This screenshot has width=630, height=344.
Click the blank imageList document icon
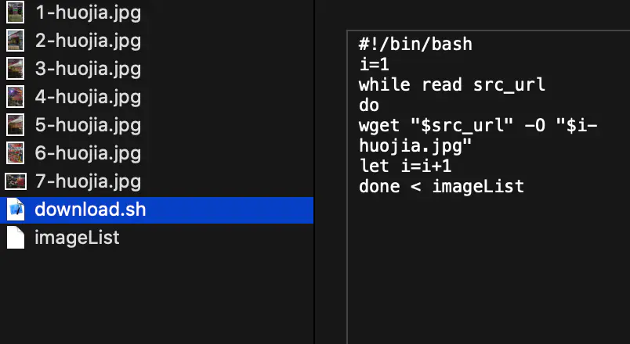pyautogui.click(x=15, y=238)
